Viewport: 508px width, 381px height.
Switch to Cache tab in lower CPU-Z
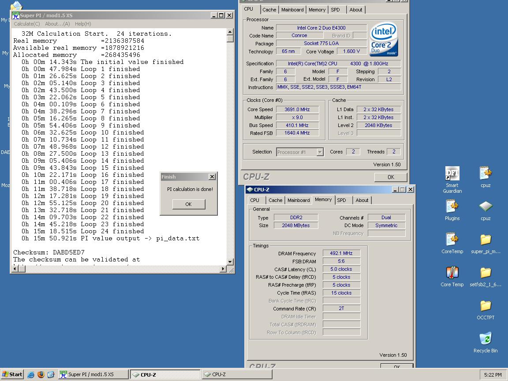tap(275, 200)
